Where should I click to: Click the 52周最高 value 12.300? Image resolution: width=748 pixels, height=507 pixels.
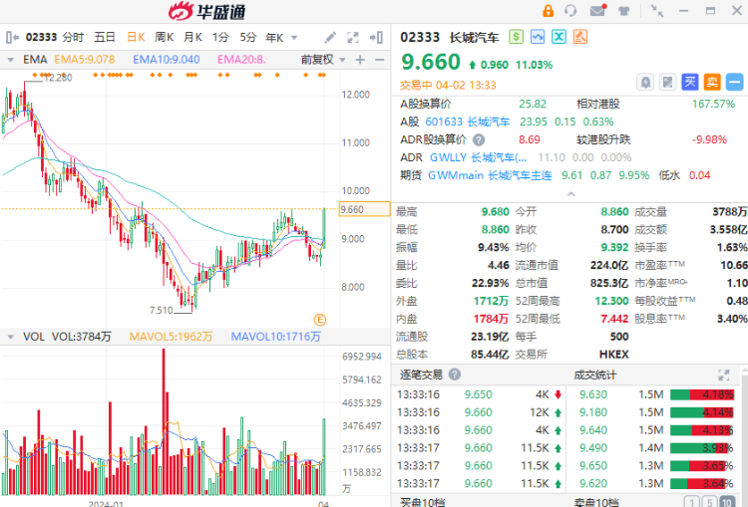tap(611, 301)
